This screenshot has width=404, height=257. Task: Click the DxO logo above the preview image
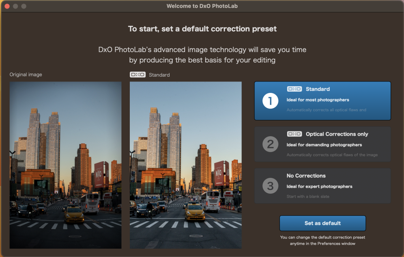tap(138, 74)
